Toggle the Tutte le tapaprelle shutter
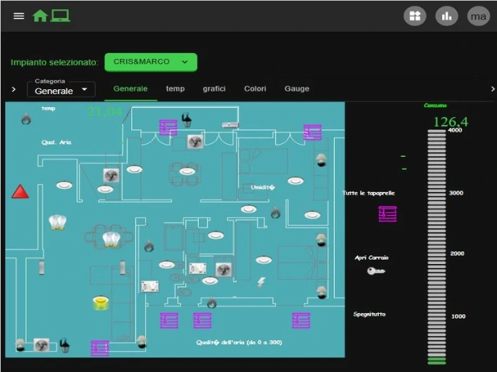Image resolution: width=497 pixels, height=372 pixels. tap(388, 214)
